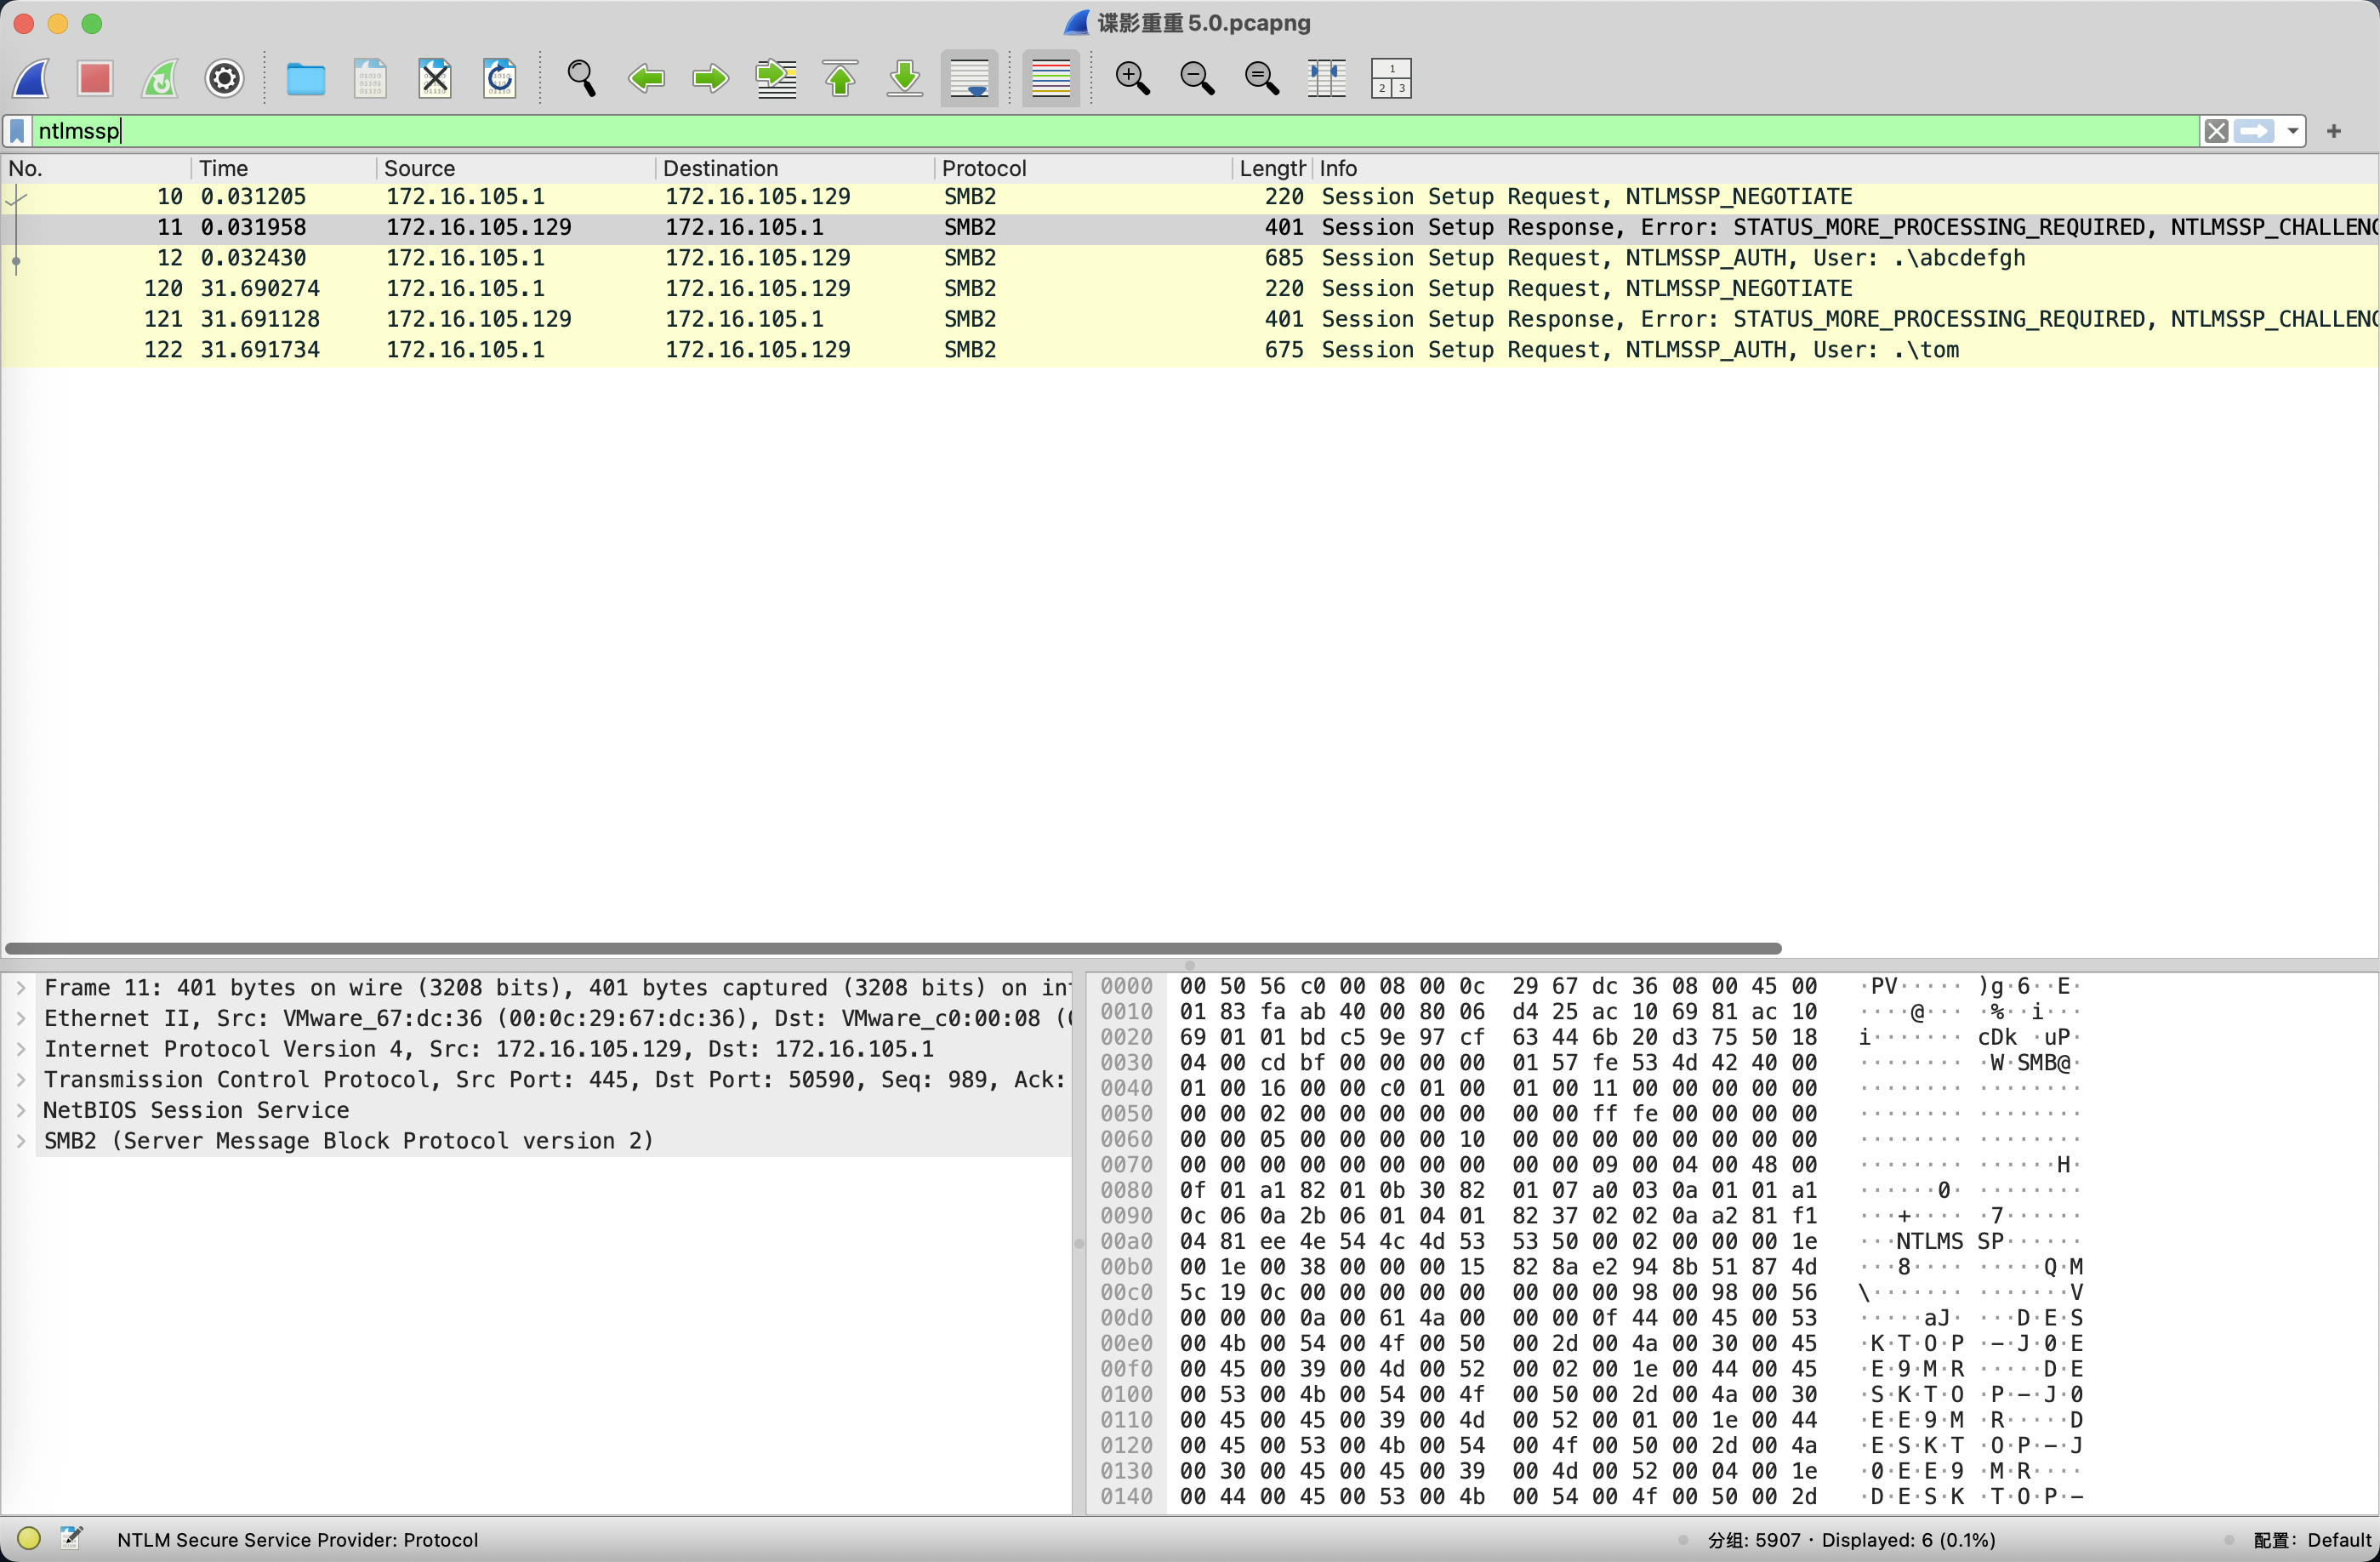The image size is (2380, 1562).
Task: Click horizontal scrollbar of packet list
Action: point(893,948)
